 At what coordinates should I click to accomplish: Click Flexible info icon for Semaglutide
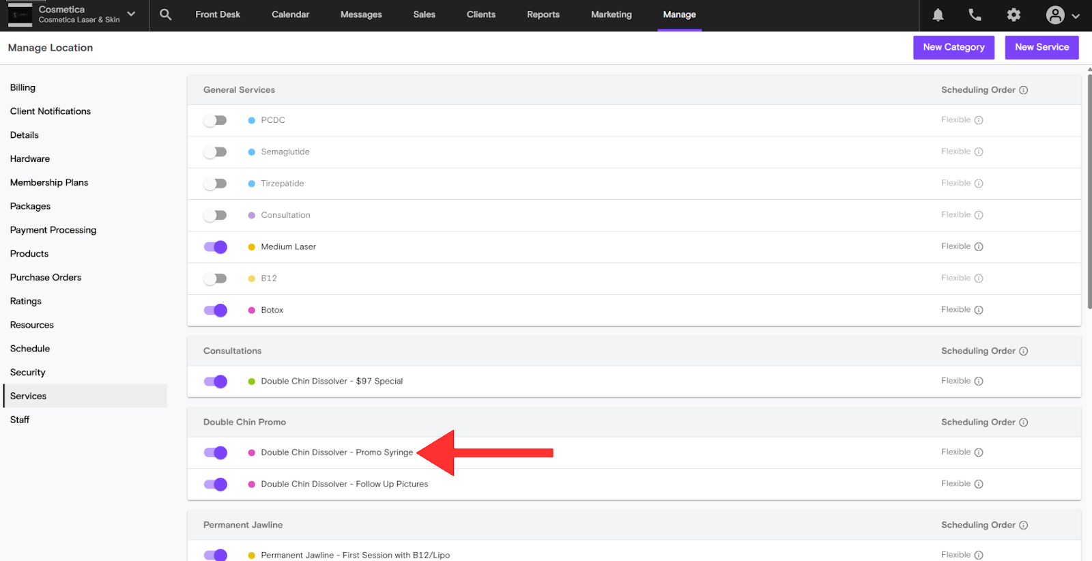979,152
